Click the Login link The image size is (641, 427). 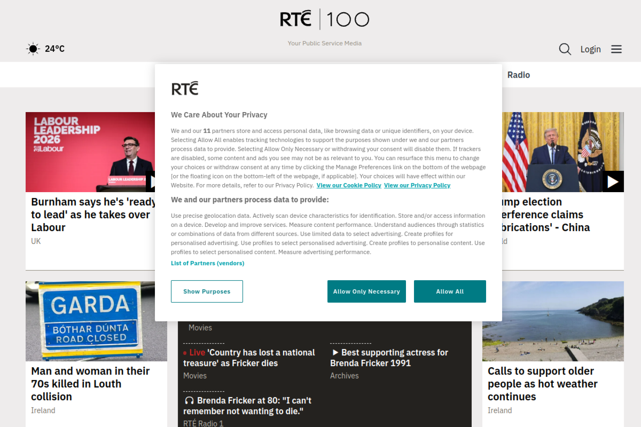click(x=590, y=49)
